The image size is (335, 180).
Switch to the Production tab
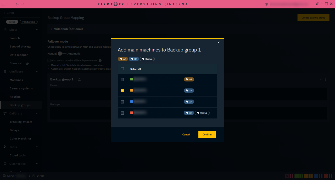(x=29, y=22)
